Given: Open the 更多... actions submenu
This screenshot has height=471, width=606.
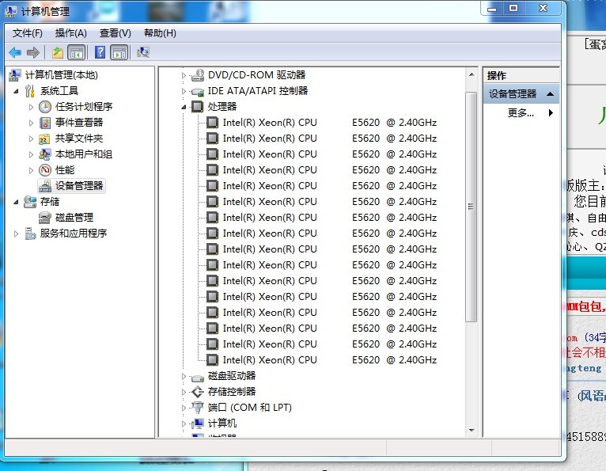Looking at the screenshot, I should (x=521, y=113).
